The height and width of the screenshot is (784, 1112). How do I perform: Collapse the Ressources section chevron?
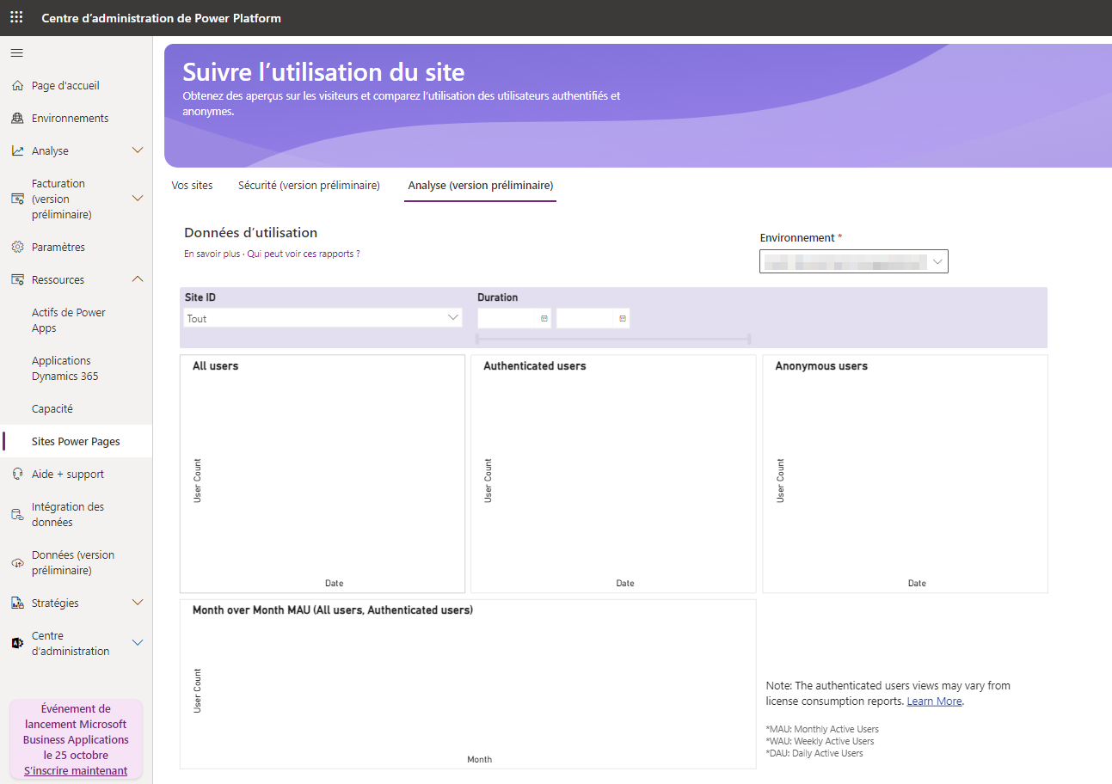pos(138,279)
